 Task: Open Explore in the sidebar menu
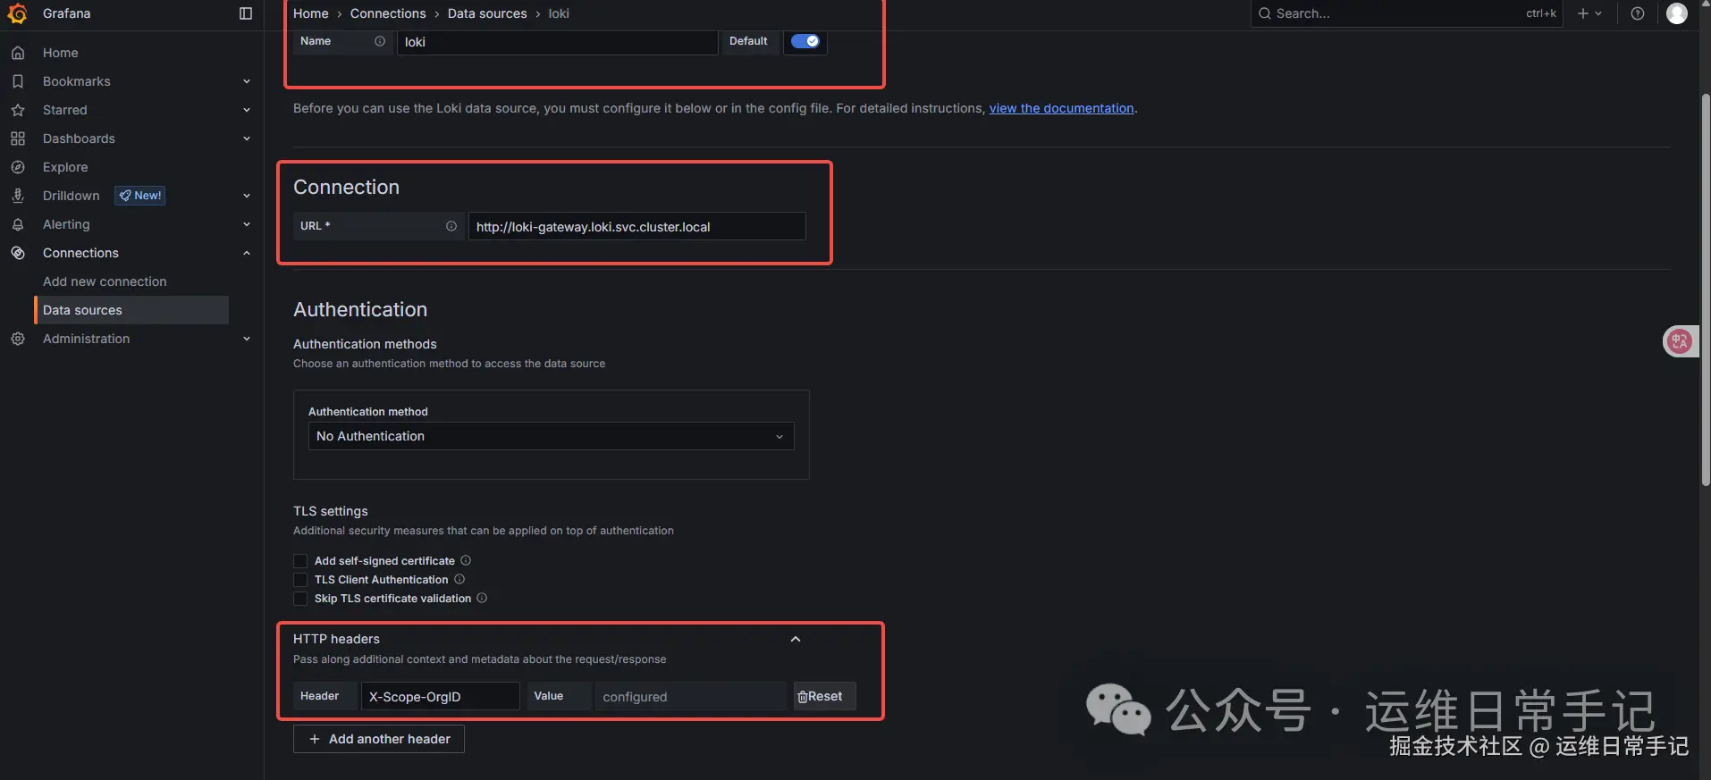(65, 167)
